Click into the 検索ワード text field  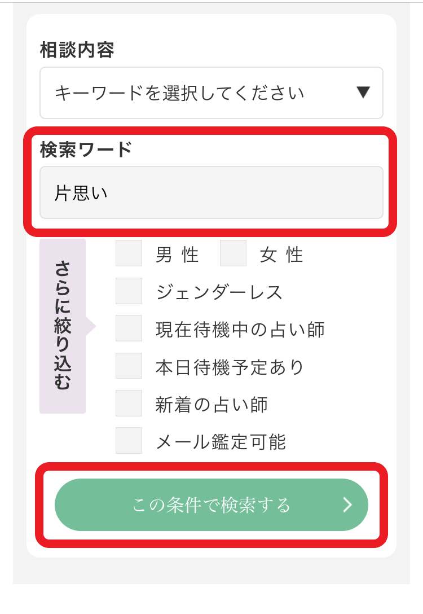(x=211, y=192)
